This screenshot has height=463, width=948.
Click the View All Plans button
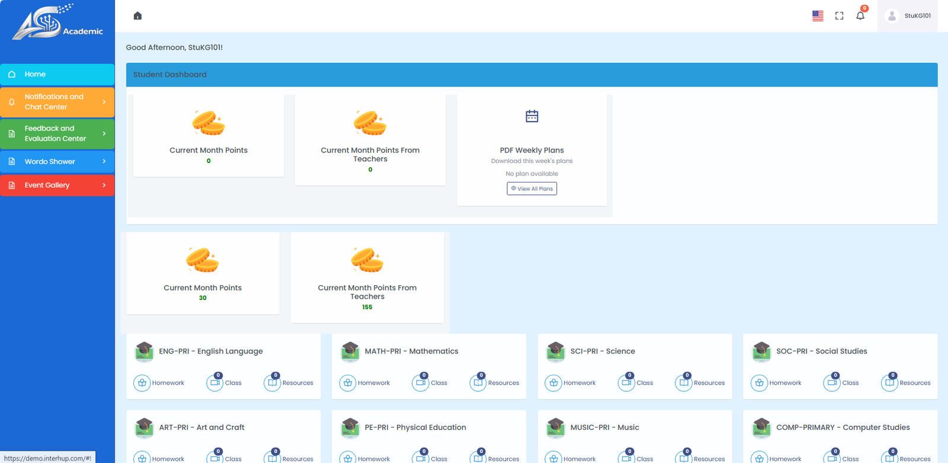[532, 189]
